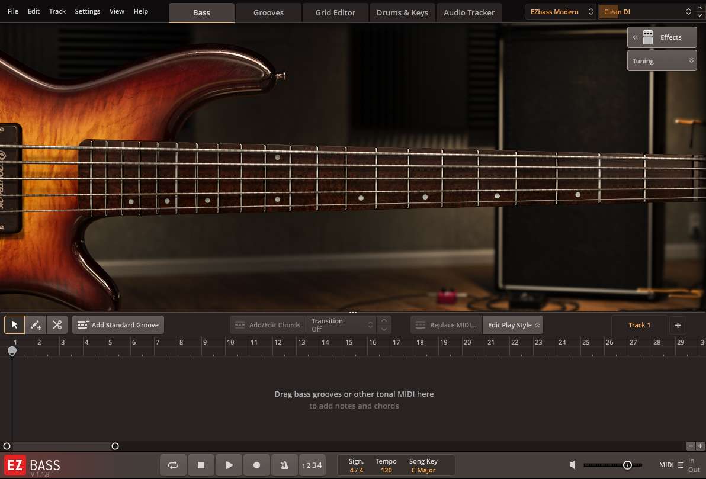Collapse Edit Play Style

[x=513, y=324]
